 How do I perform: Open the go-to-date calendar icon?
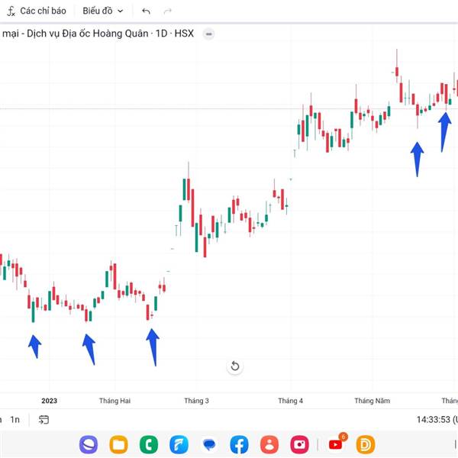point(44,419)
